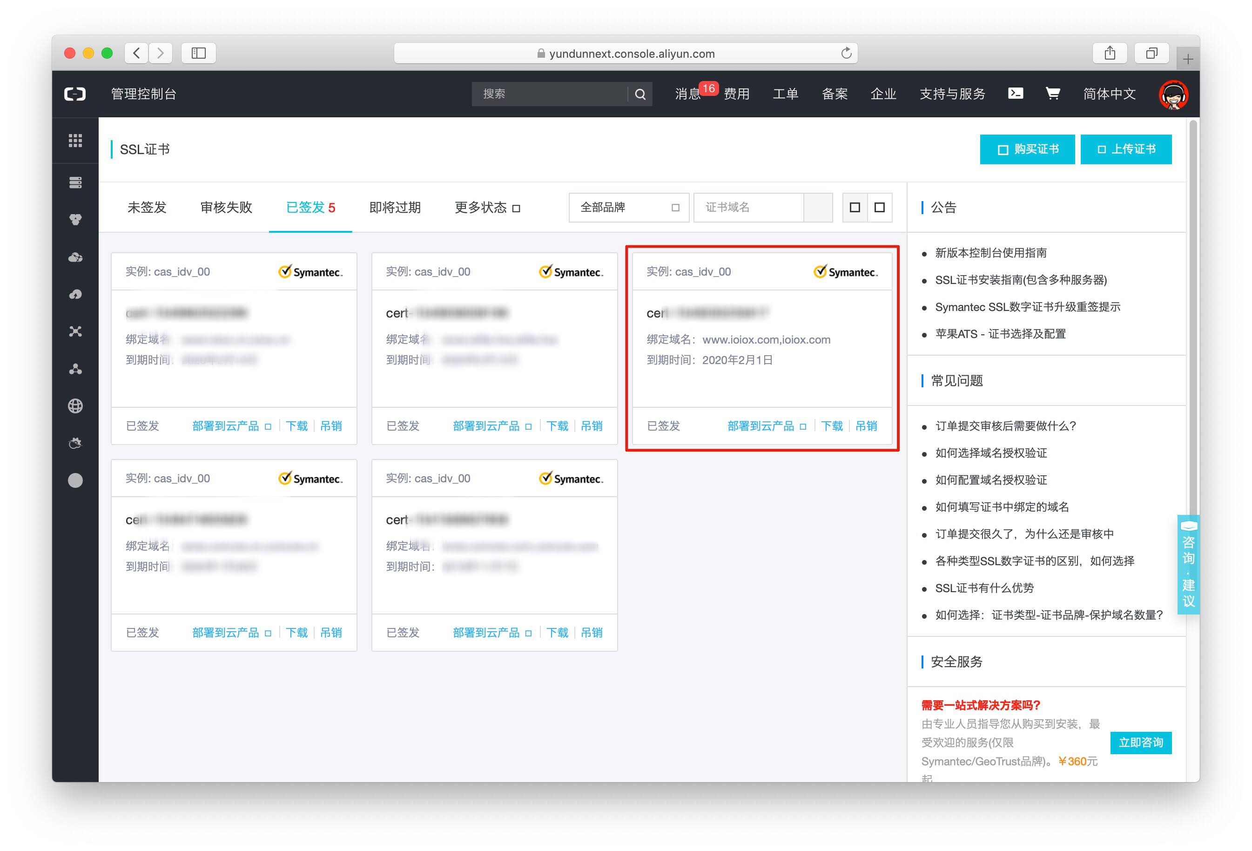Toggle the Safari sidebar button
This screenshot has height=851, width=1252.
pyautogui.click(x=198, y=53)
